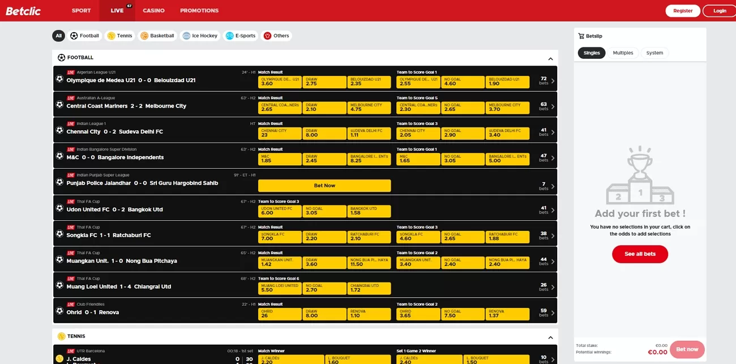
Task: Switch betslip to System tab
Action: (x=654, y=53)
